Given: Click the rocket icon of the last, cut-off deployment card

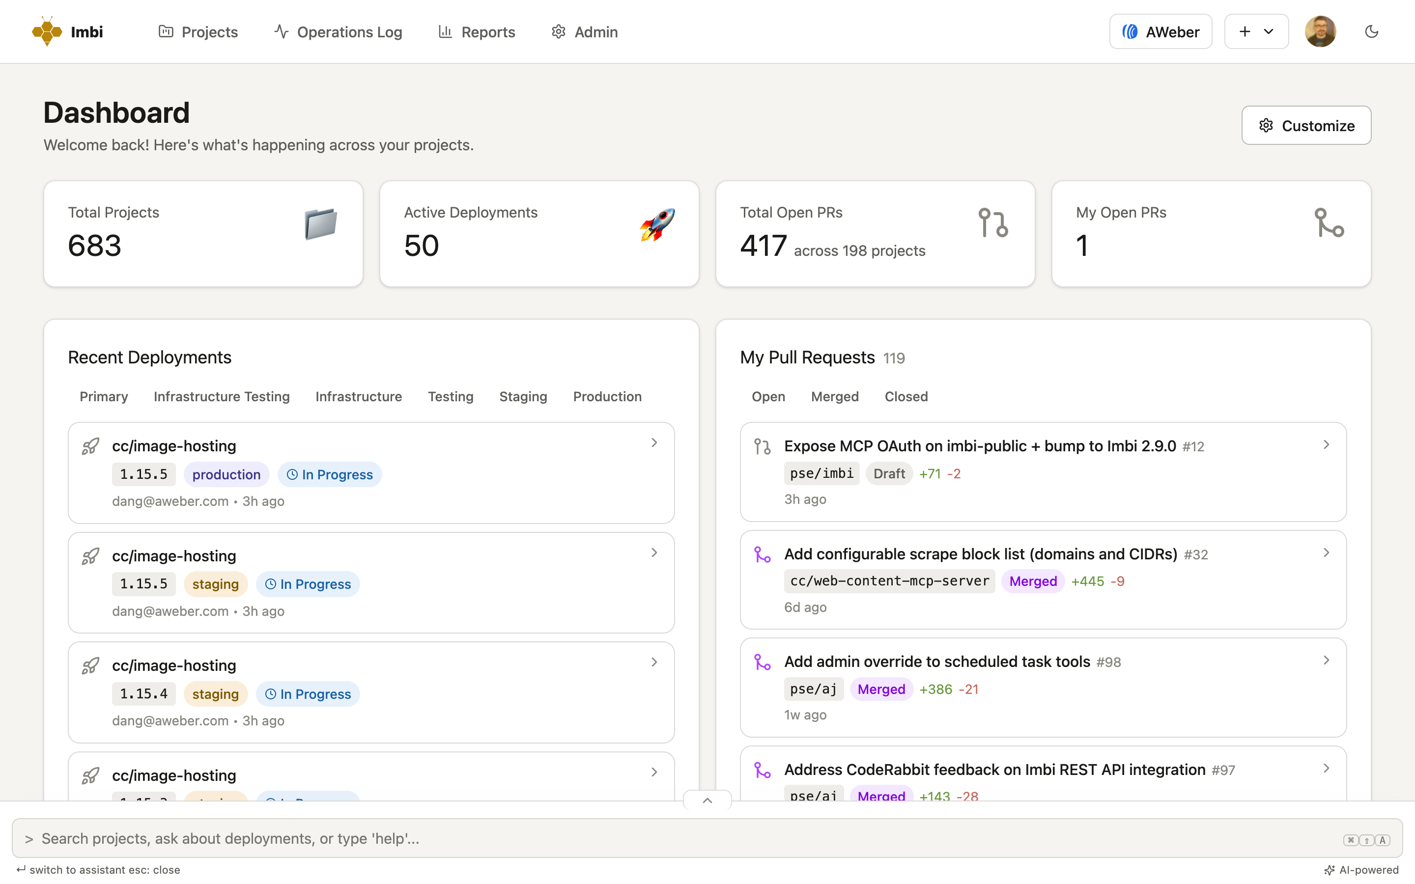Looking at the screenshot, I should (90, 775).
